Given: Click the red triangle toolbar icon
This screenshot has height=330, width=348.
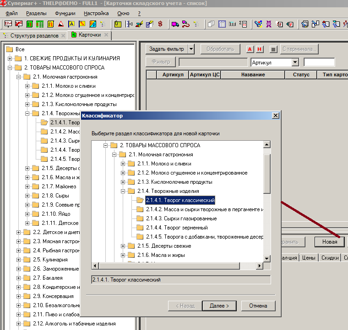Looking at the screenshot, I should pyautogui.click(x=61, y=24).
